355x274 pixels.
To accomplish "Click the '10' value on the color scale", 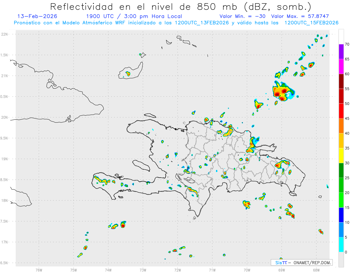I will (x=347, y=223).
